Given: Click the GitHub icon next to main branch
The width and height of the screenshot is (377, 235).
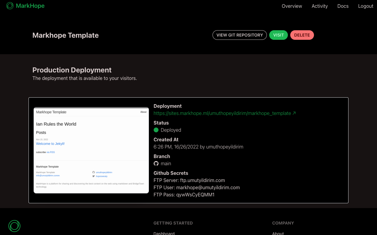Looking at the screenshot, I should point(156,163).
